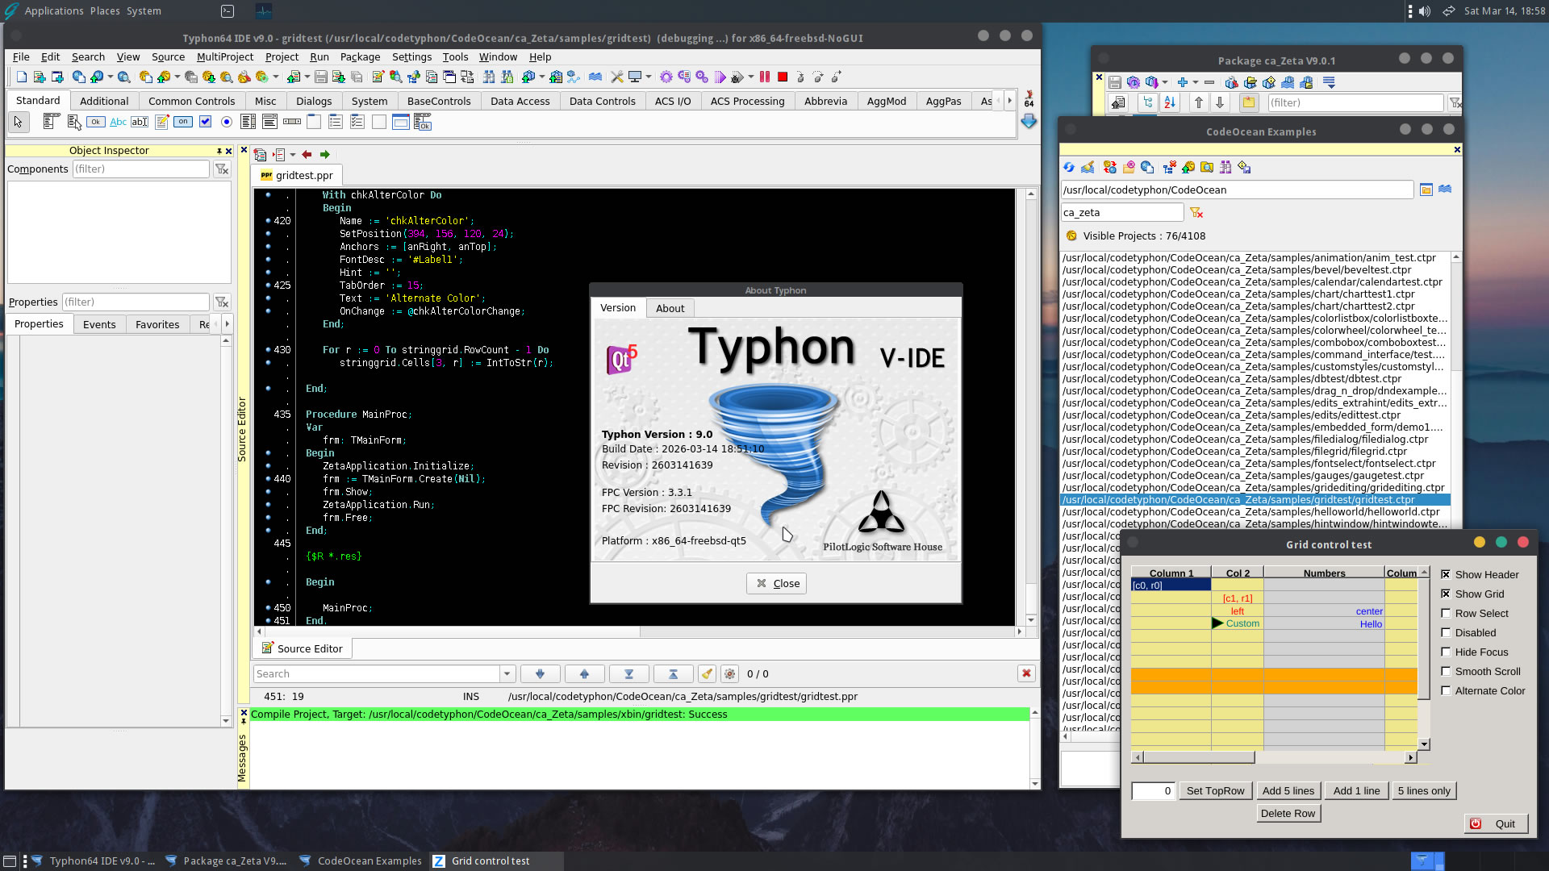The image size is (1549, 871).
Task: Click the grid's horizontal scrollbar thumb
Action: 1199,757
